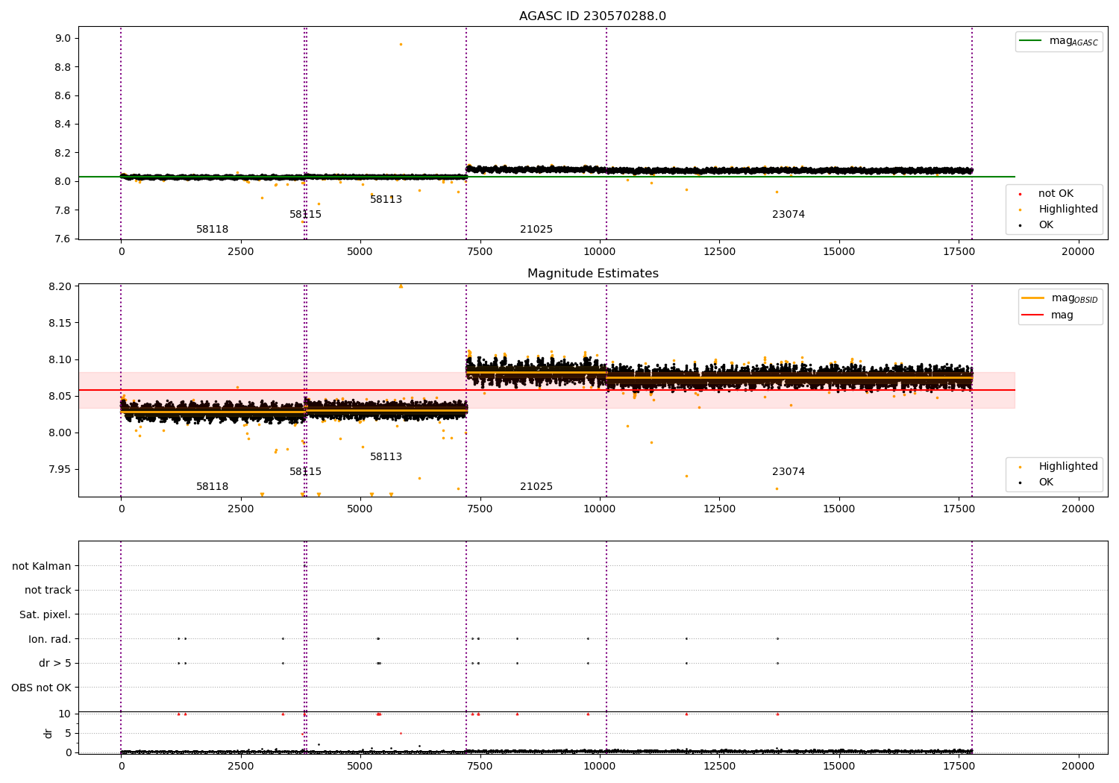Click the 7.95 y-axis tick label

pyautogui.click(x=59, y=470)
